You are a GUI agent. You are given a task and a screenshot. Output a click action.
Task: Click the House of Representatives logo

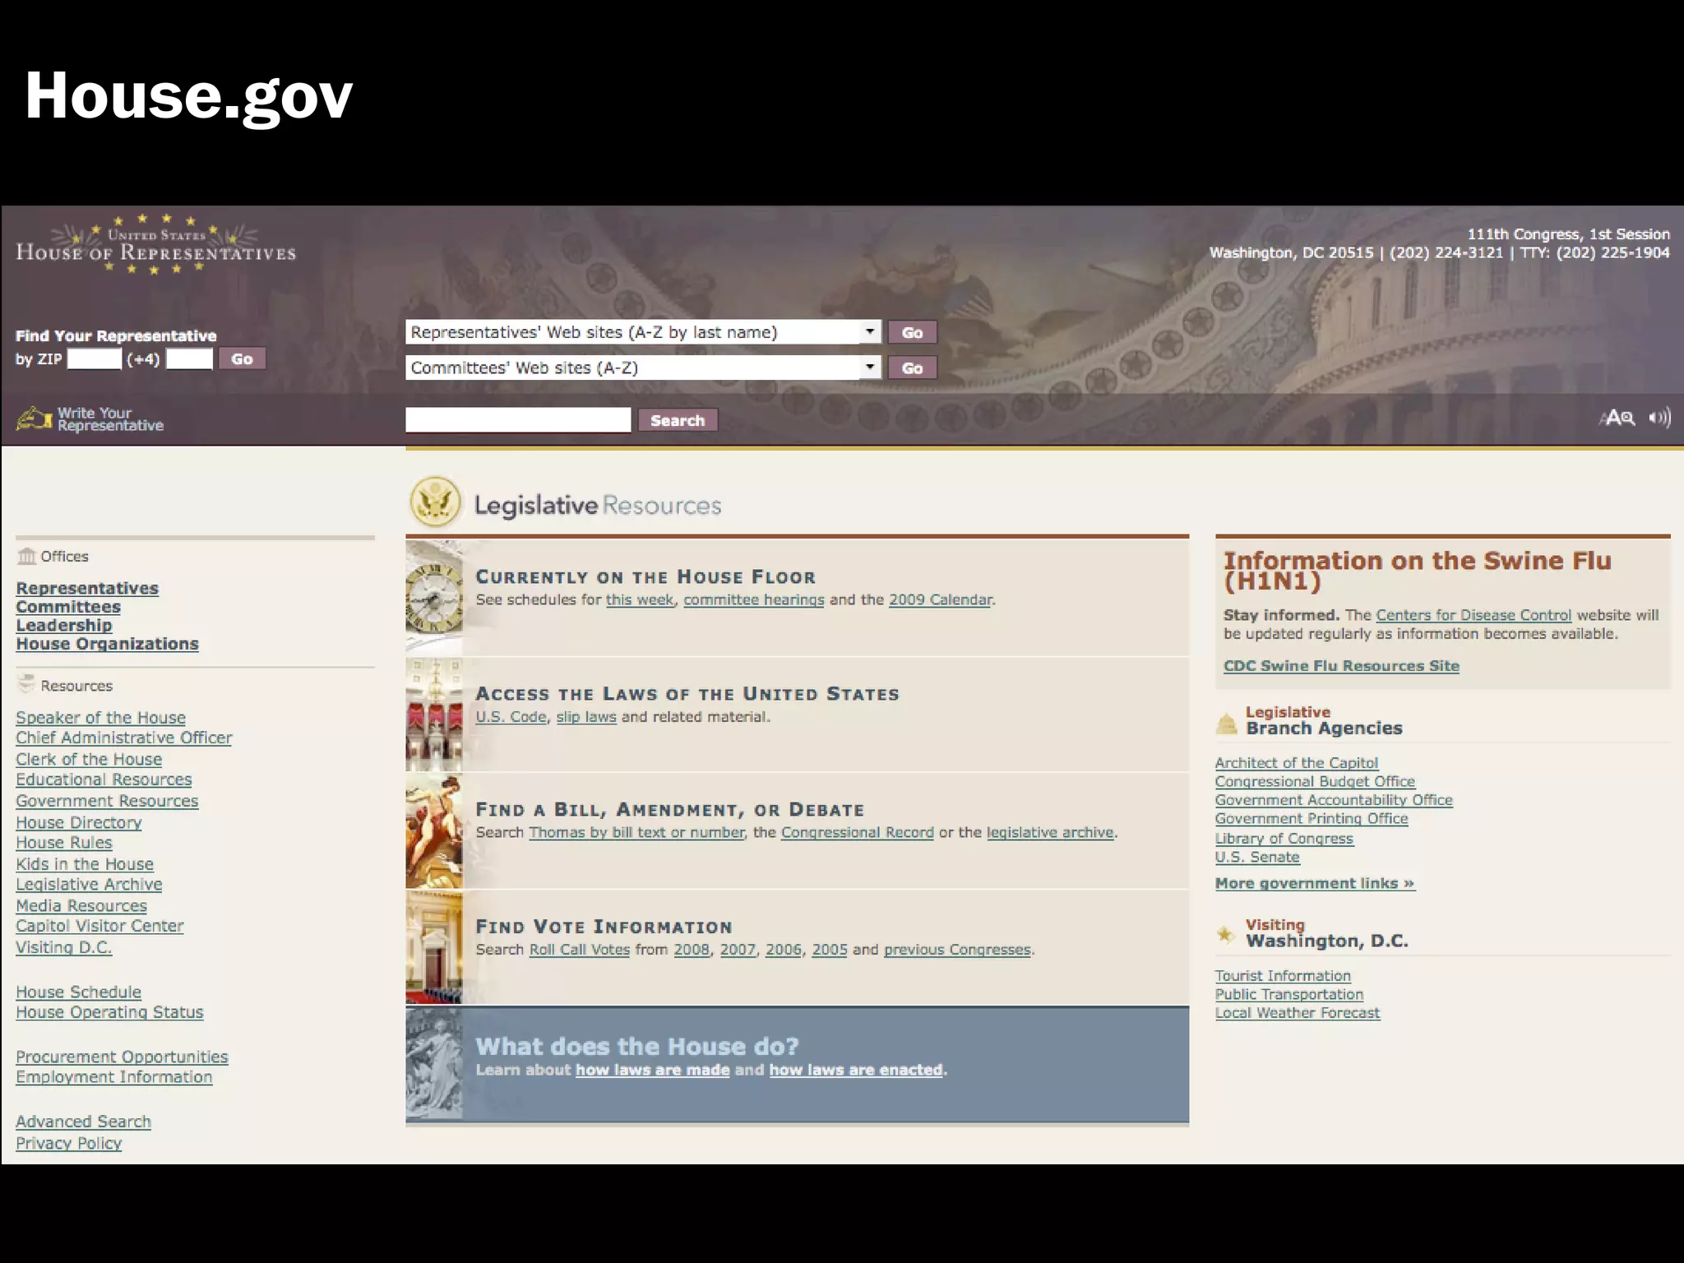[156, 244]
